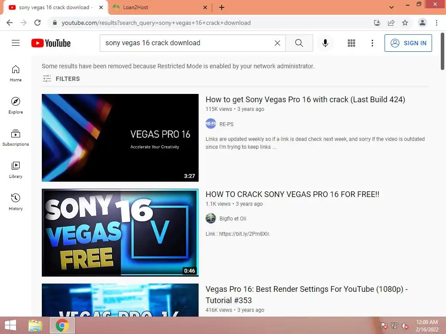Switch to the Loan2Host tab
The height and width of the screenshot is (334, 446).
[159, 7]
